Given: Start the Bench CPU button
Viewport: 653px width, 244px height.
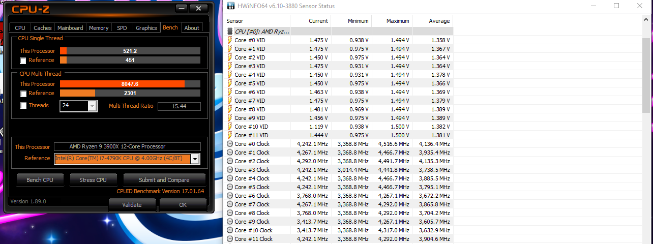Looking at the screenshot, I should tap(41, 180).
